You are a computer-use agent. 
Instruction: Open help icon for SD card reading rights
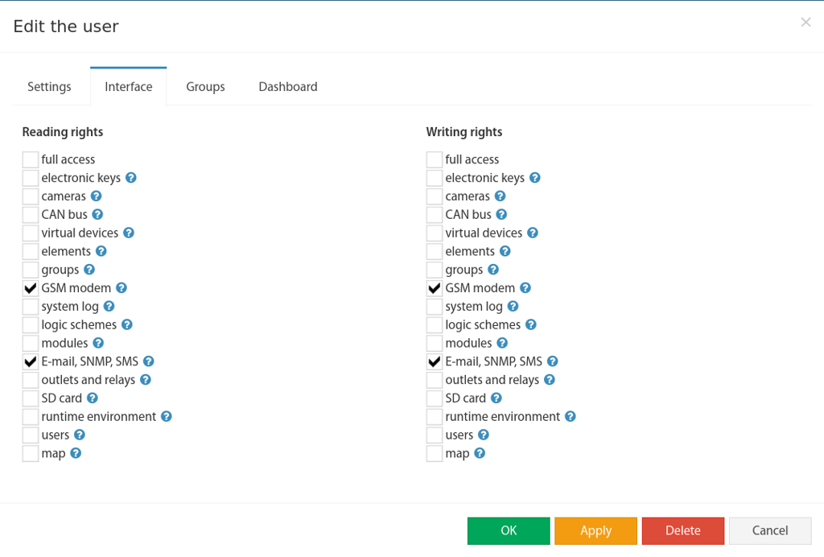click(x=93, y=398)
